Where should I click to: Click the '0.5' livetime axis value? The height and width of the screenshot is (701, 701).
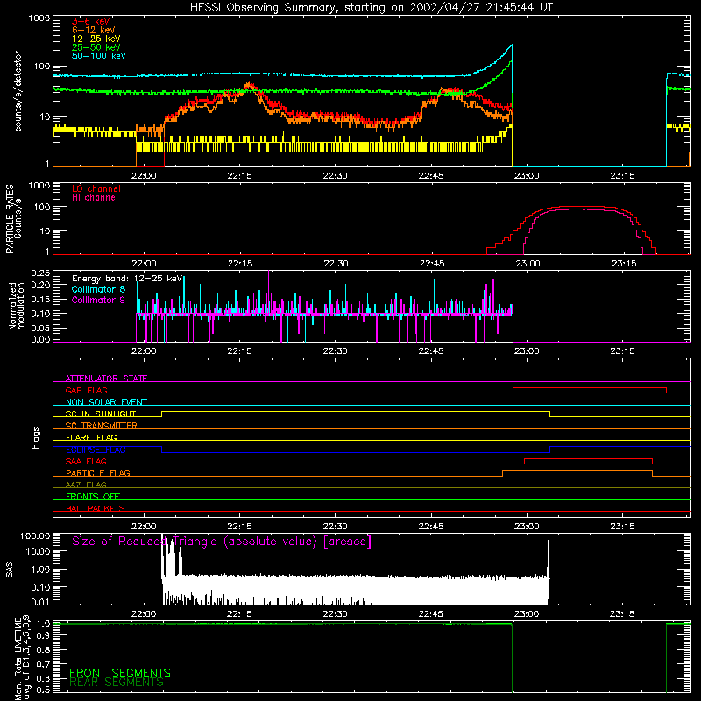click(43, 690)
